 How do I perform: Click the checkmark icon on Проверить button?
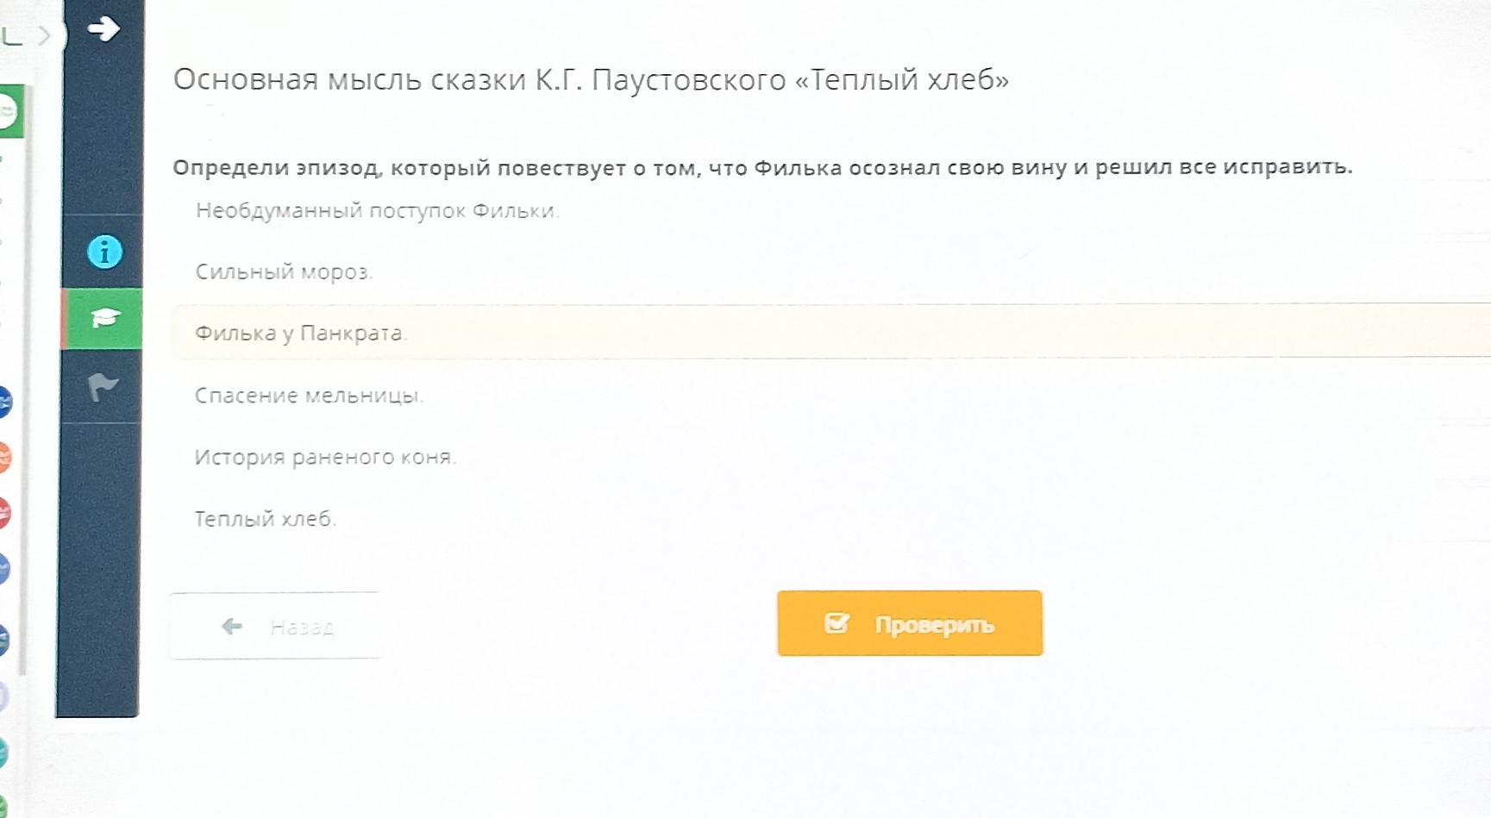pos(836,622)
